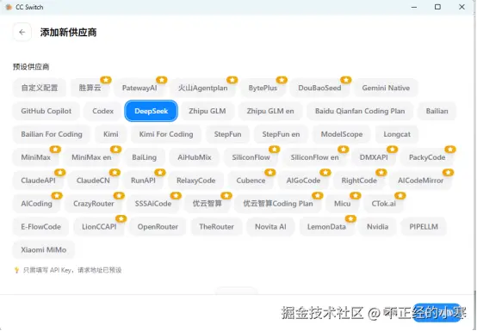The height and width of the screenshot is (331, 477).
Task: Pick the DMXAPI provider
Action: 374,157
